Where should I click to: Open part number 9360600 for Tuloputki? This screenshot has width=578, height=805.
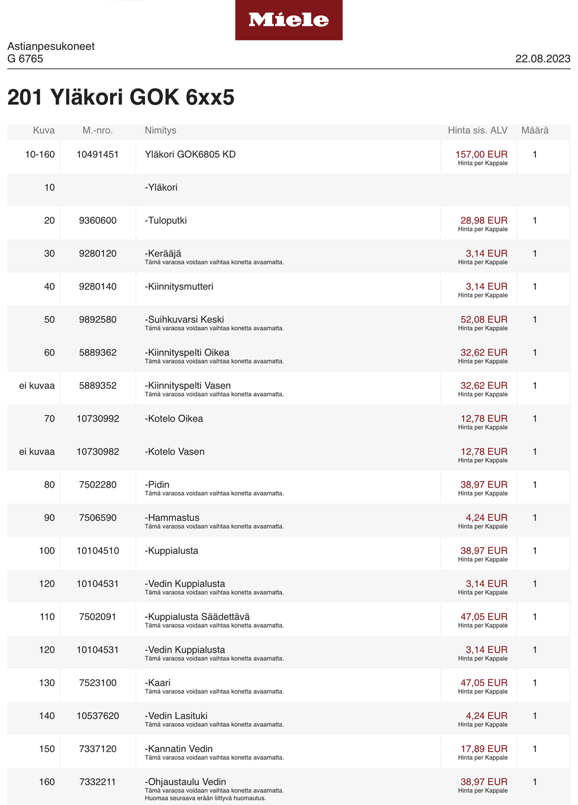pos(98,221)
